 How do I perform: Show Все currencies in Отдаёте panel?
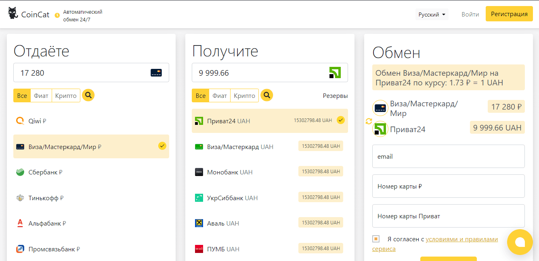(22, 96)
